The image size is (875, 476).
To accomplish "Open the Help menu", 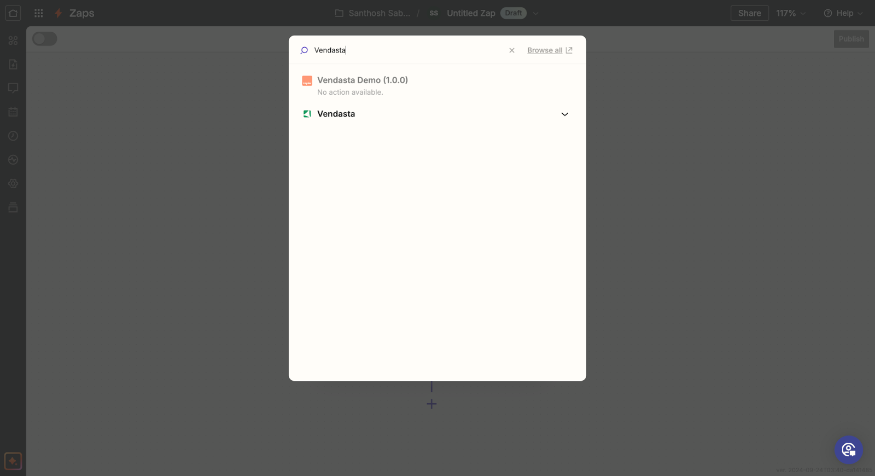I will [x=844, y=13].
